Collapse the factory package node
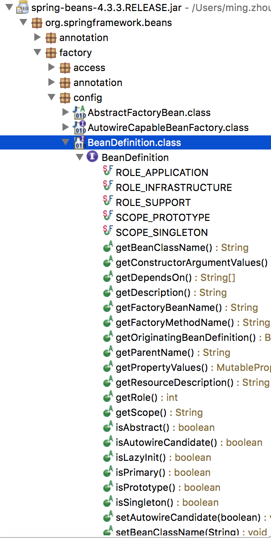The image size is (271, 538). click(38, 52)
